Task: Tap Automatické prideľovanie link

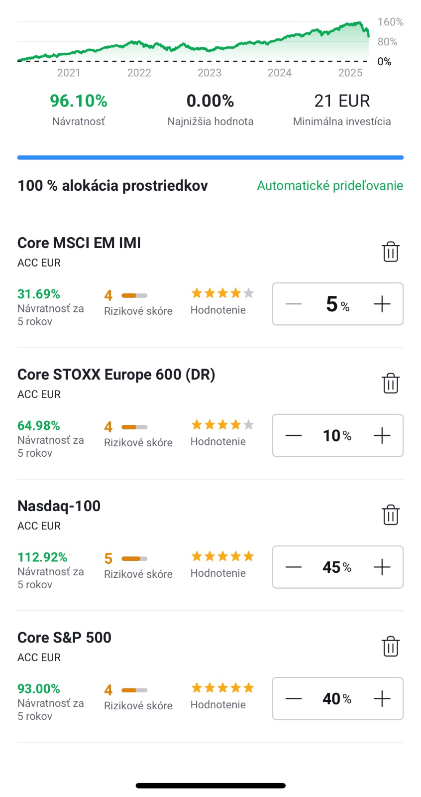Action: (330, 186)
